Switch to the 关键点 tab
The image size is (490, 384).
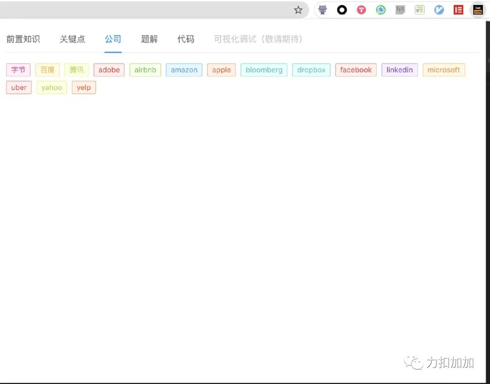coord(73,39)
